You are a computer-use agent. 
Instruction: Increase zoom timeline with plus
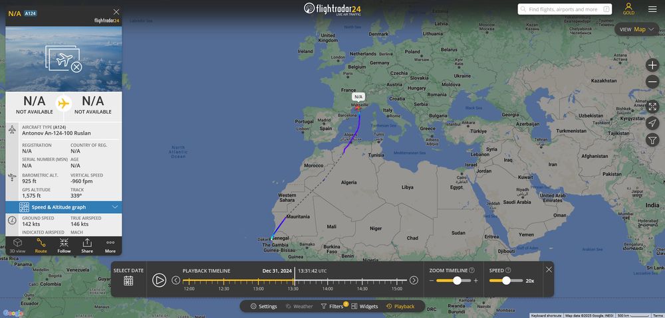click(476, 280)
